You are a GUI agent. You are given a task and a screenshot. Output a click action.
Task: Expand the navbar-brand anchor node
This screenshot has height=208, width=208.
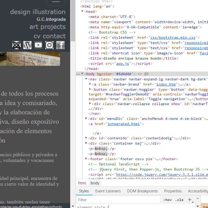click(90, 84)
